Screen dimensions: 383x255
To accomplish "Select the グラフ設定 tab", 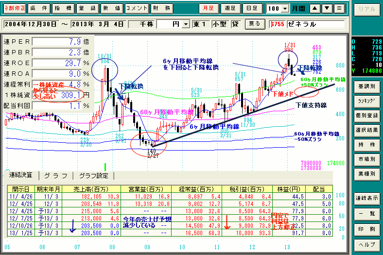I will [93, 176].
